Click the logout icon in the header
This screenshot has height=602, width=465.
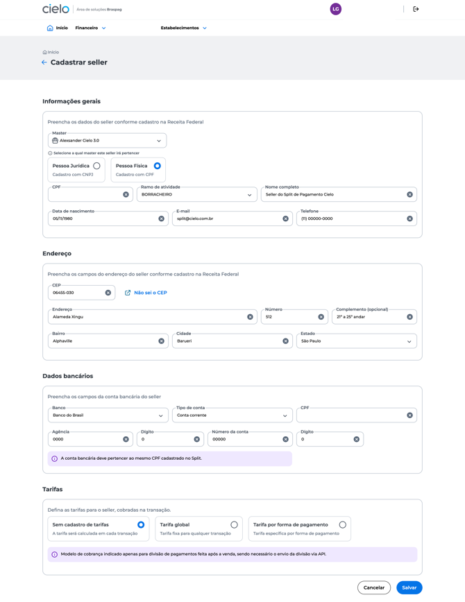click(416, 9)
